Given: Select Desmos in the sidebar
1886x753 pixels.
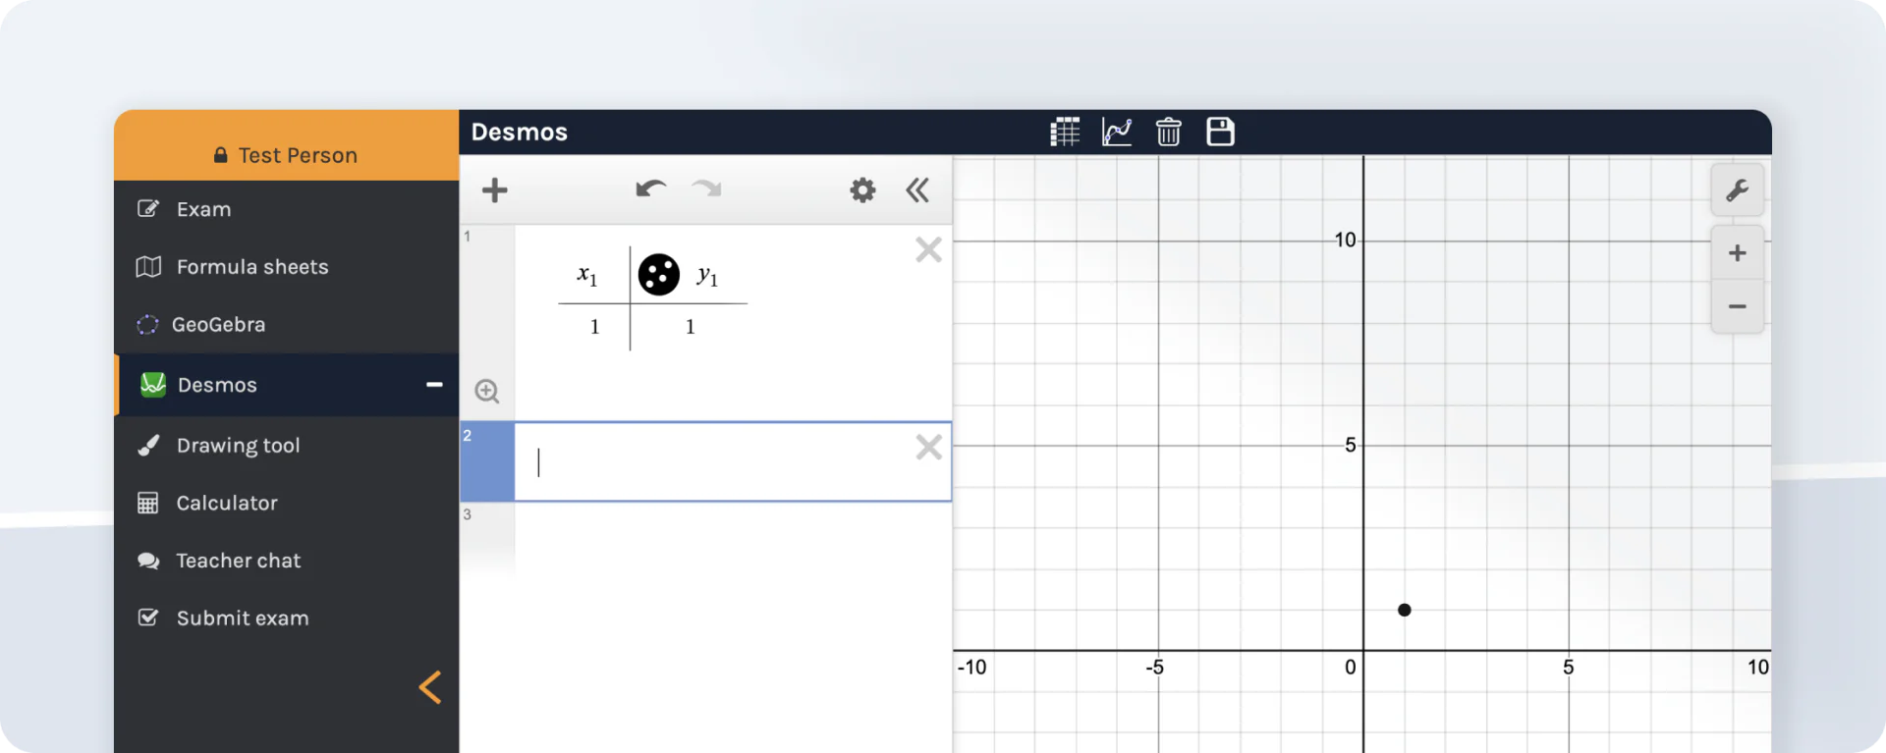Looking at the screenshot, I should click(286, 385).
